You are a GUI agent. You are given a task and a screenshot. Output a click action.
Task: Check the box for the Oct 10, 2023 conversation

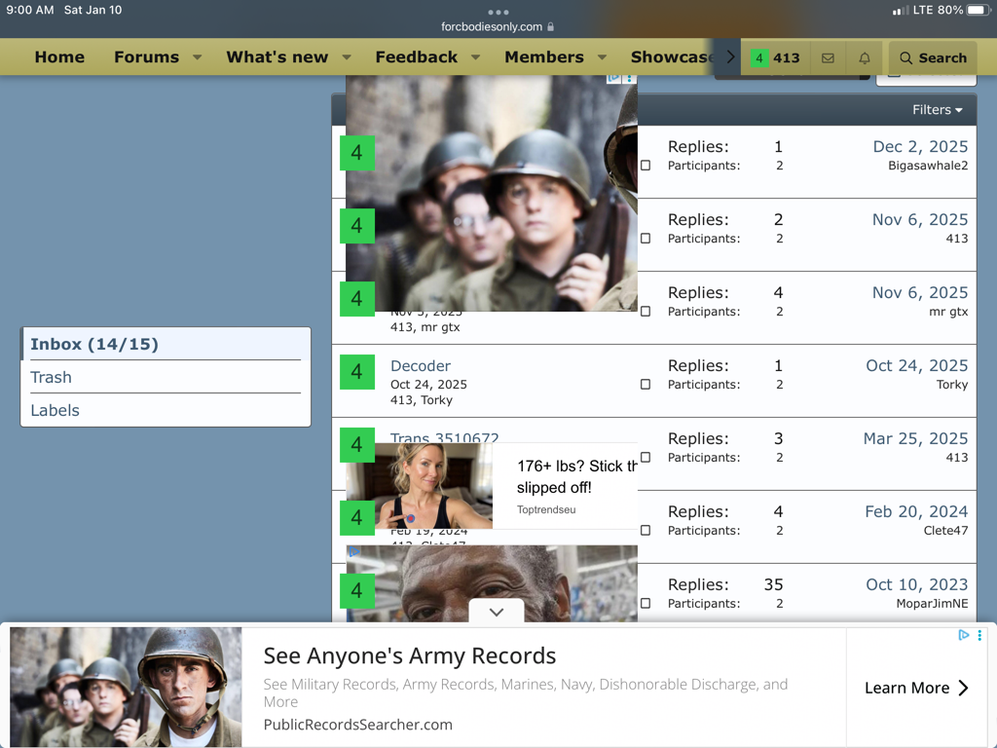646,604
